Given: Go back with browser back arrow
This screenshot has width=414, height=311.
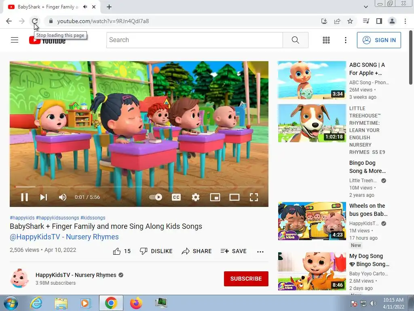Looking at the screenshot, I should [x=9, y=21].
